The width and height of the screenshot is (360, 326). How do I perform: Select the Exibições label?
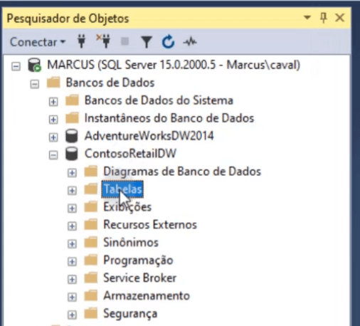pos(127,207)
